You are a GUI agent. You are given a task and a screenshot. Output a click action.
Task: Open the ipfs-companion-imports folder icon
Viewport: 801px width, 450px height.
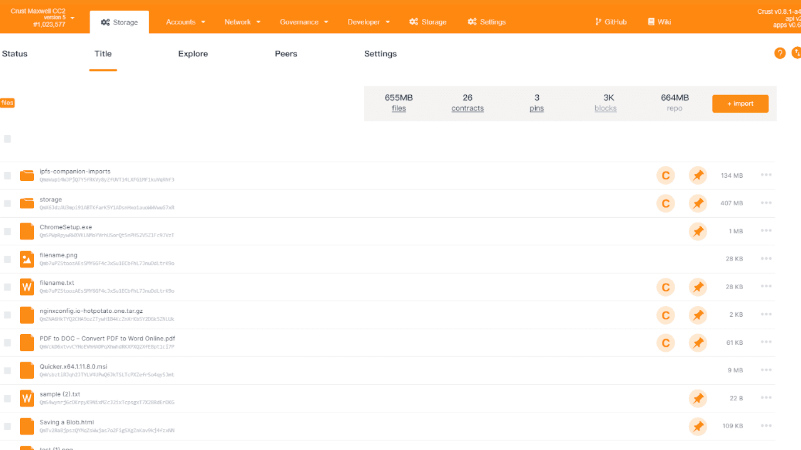(x=26, y=175)
